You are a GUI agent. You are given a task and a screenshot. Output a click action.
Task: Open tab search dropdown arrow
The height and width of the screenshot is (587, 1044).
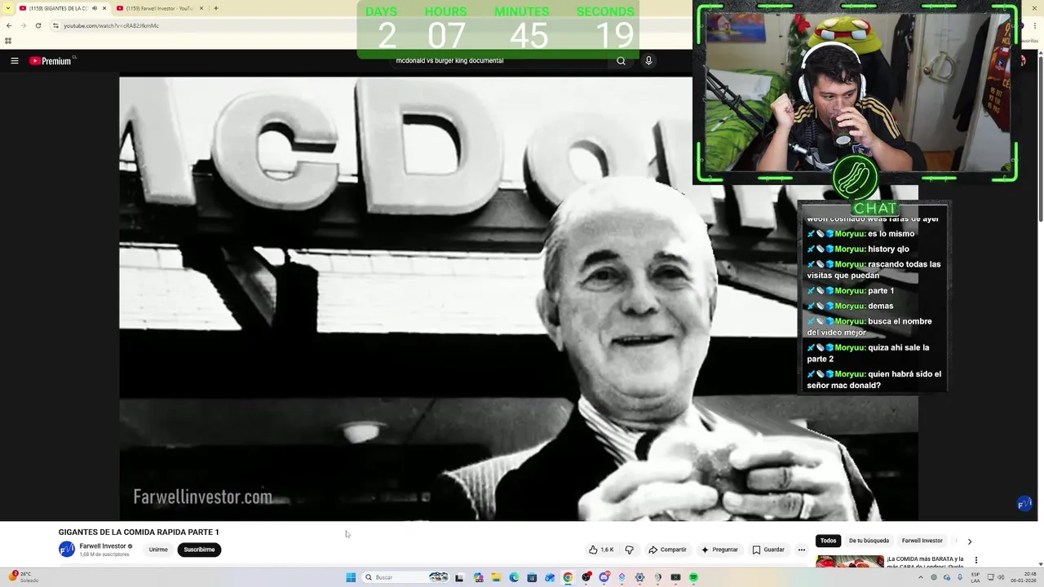pos(8,8)
